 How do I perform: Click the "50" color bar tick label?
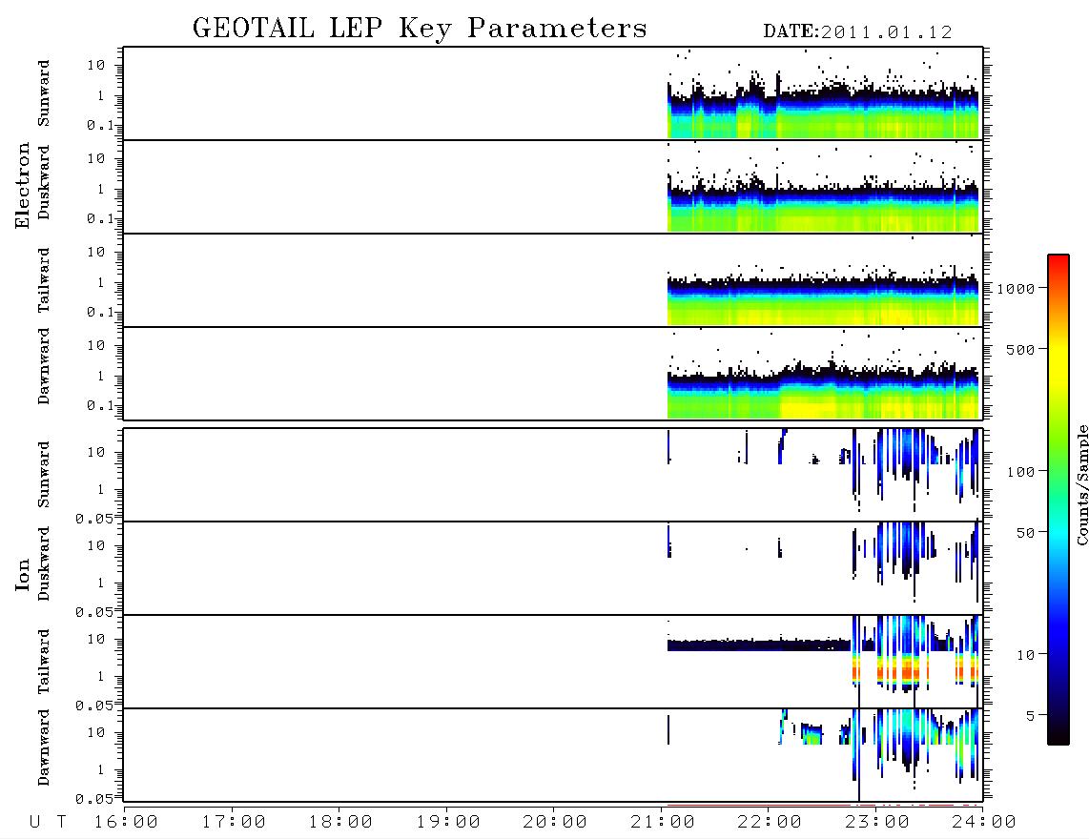tap(1026, 533)
